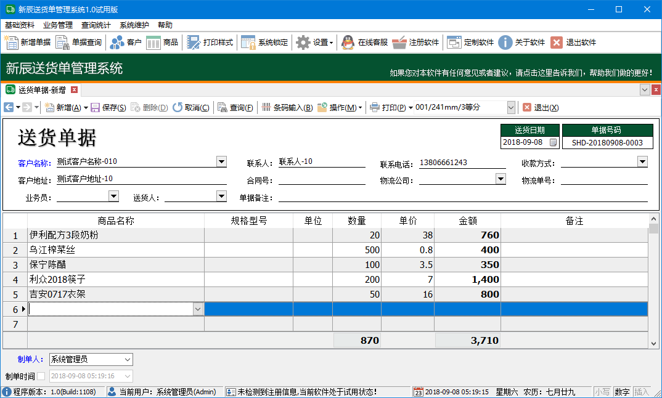Click the 定制软件 toolbar icon

tap(454, 43)
